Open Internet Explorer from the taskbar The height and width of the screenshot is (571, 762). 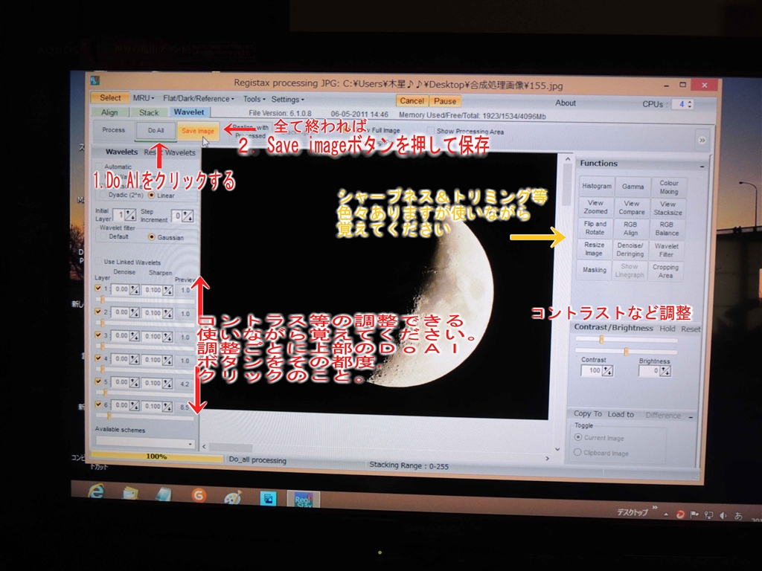96,492
